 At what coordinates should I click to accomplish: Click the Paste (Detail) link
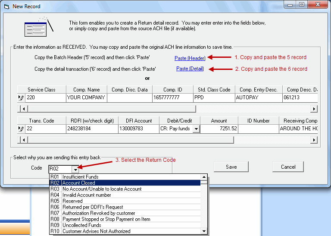[x=190, y=69]
